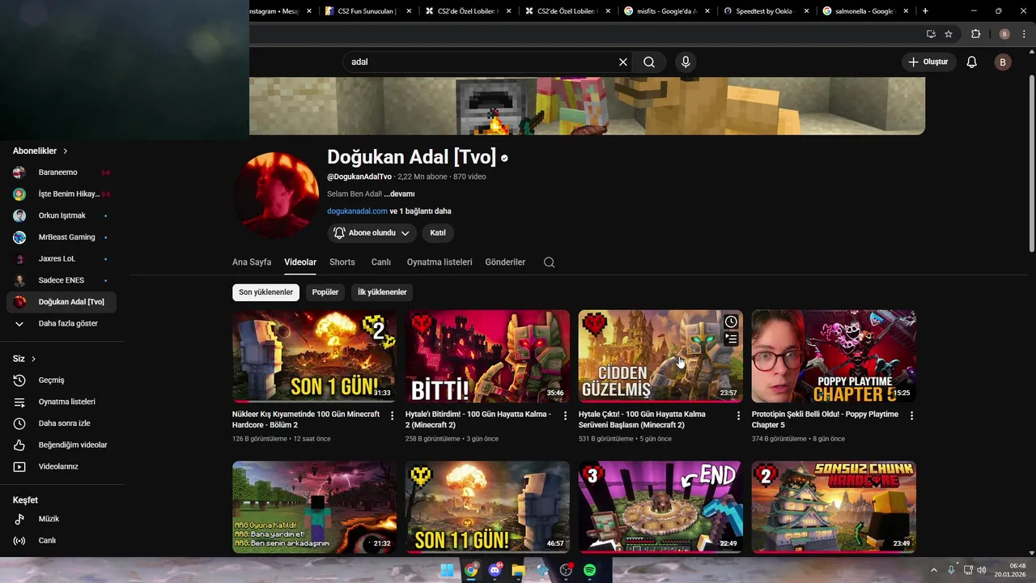Open Oynatma listeleri in sidebar
The height and width of the screenshot is (583, 1036).
pos(62,402)
